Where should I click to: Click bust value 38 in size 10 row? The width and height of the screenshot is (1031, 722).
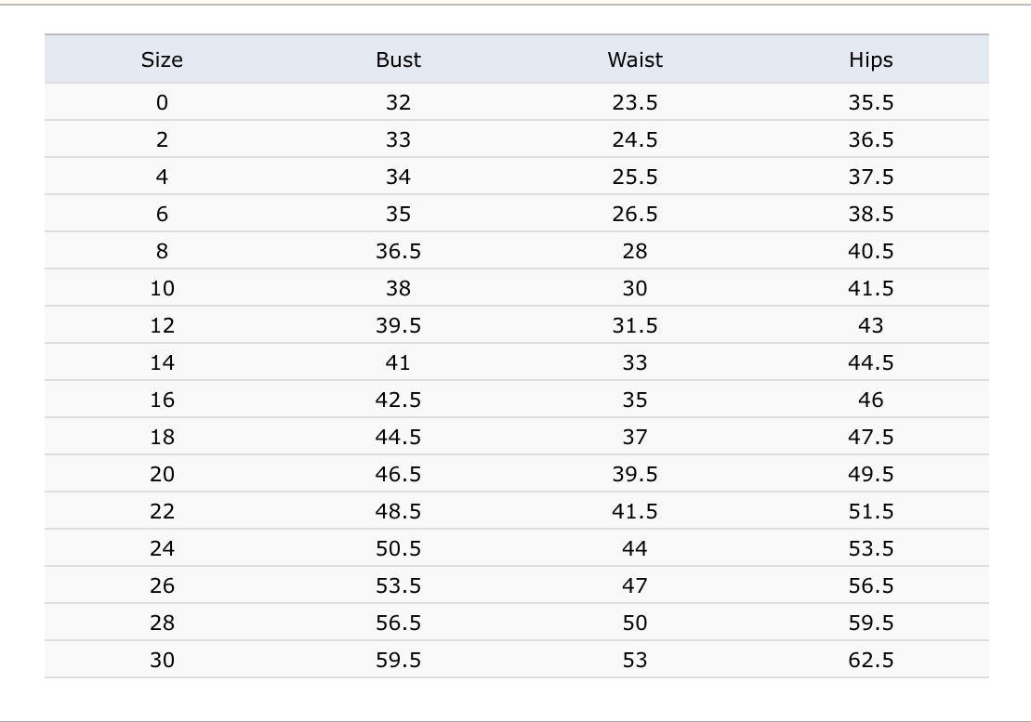(x=398, y=288)
